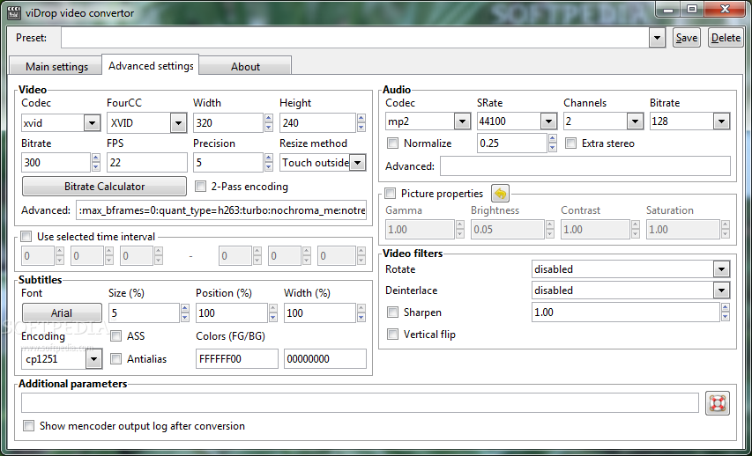Click the FPS field showing 22
Viewport: 752px width, 456px height.
pos(146,163)
